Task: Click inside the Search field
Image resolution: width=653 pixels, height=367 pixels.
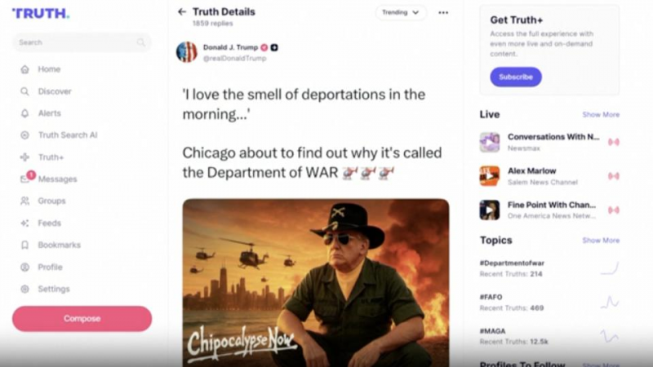Action: [x=82, y=42]
